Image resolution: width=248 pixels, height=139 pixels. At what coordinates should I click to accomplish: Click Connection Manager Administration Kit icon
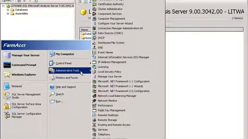pos(94,28)
